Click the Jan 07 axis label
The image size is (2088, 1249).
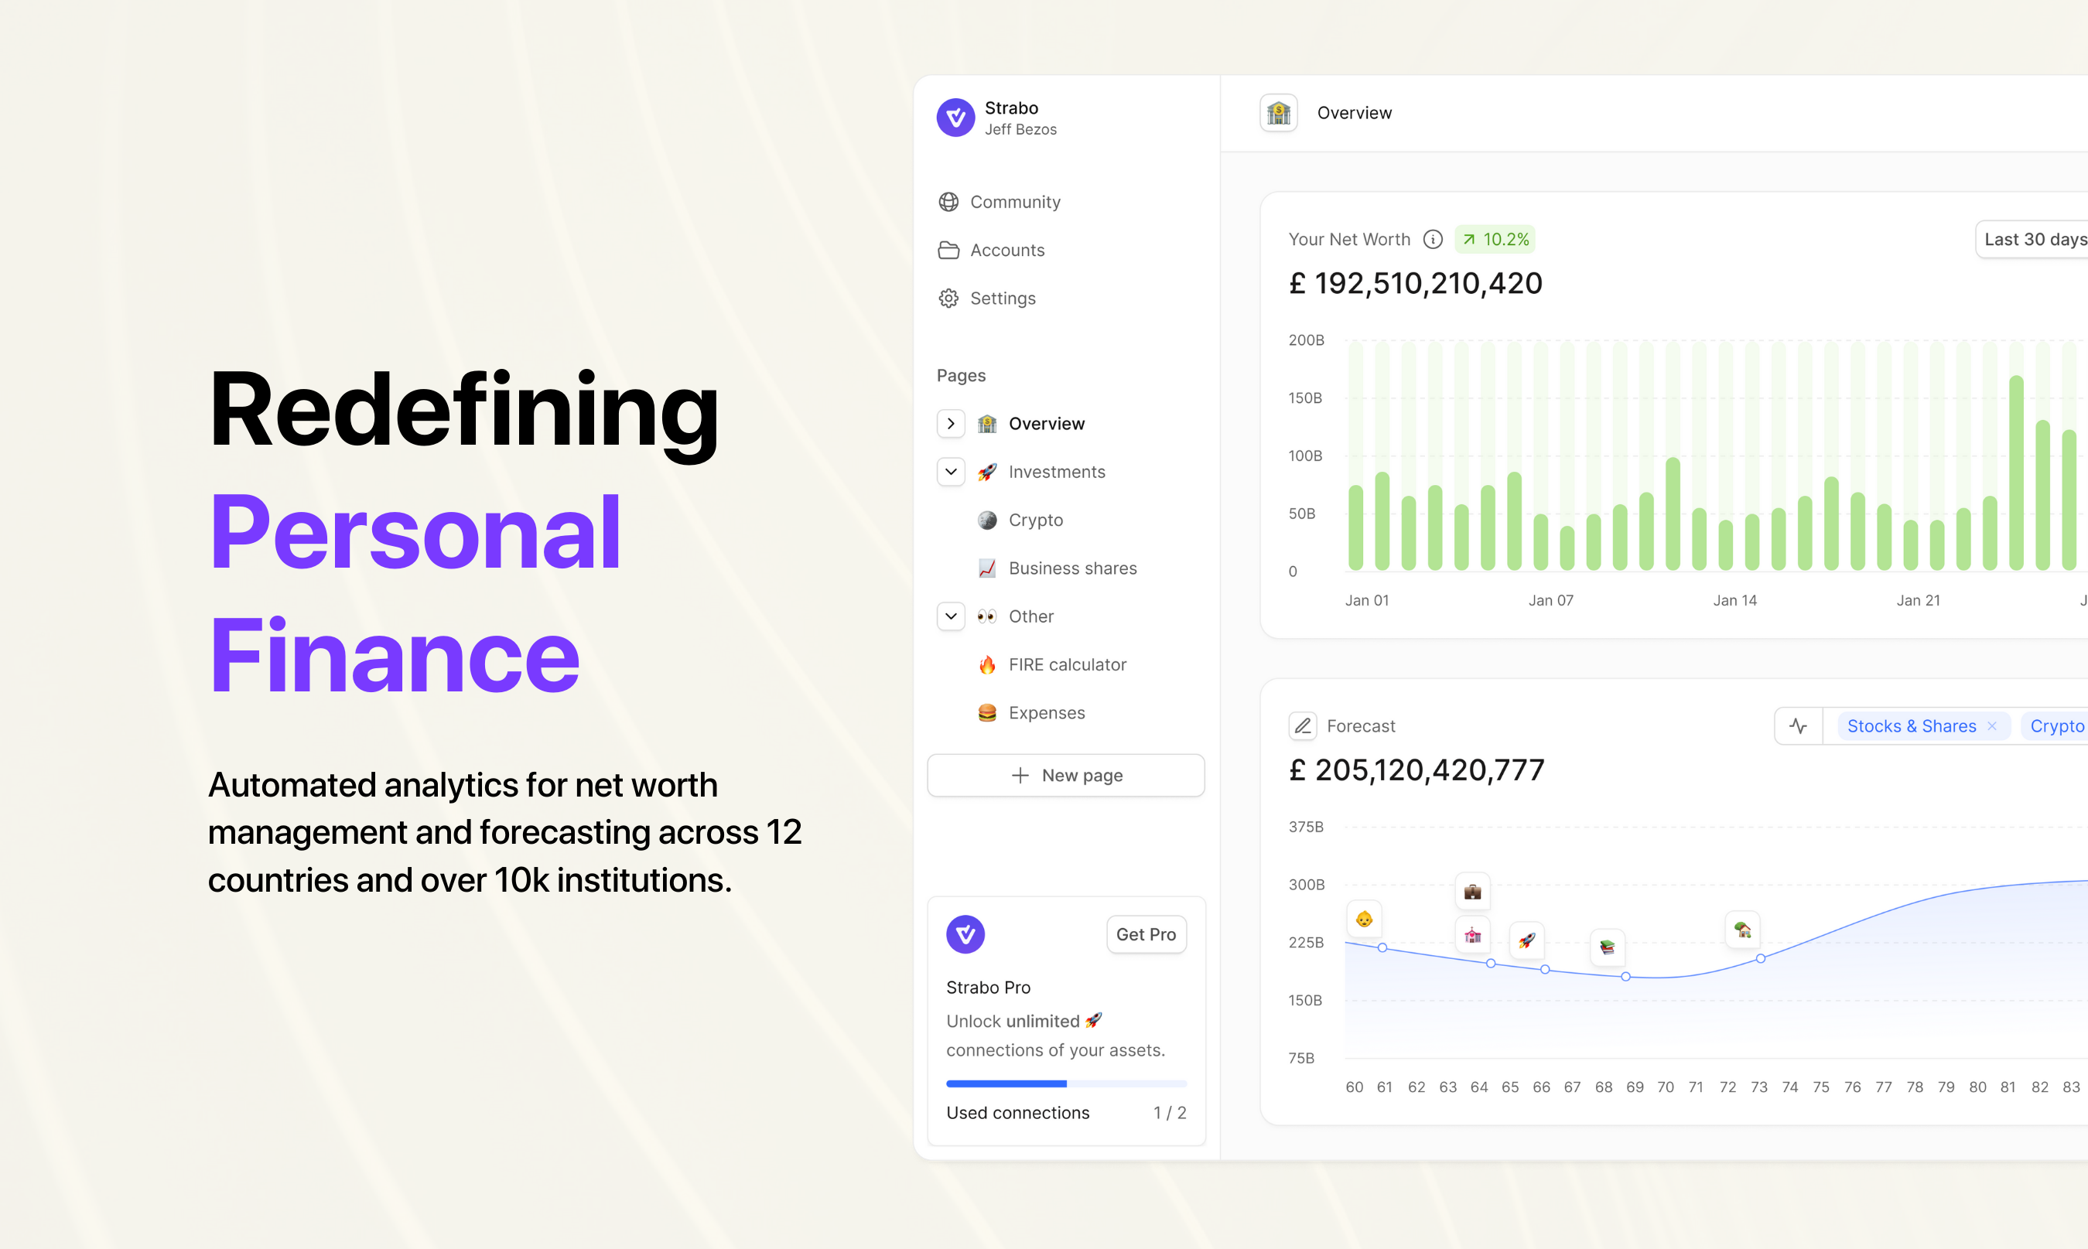coord(1551,600)
